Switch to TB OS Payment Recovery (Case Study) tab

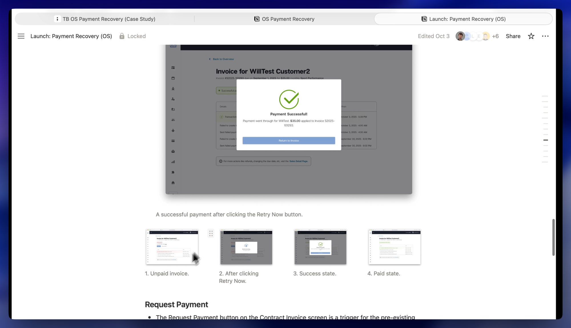109,19
